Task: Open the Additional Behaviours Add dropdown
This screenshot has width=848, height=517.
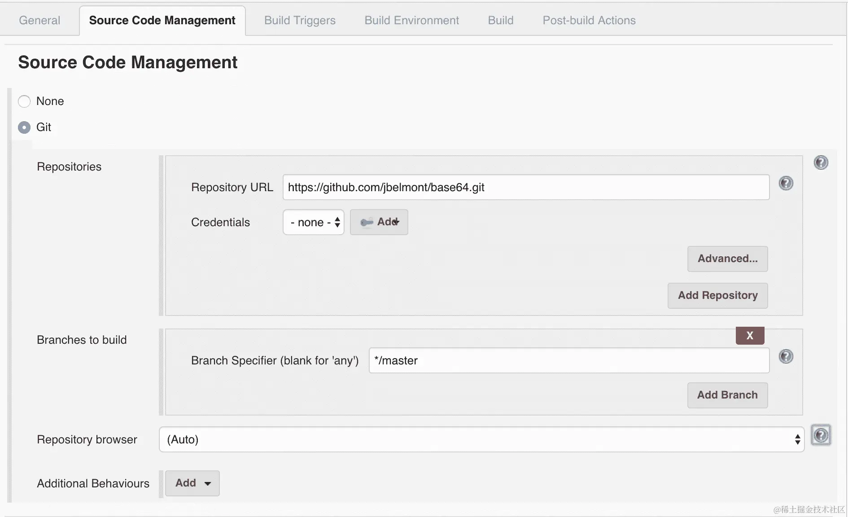Action: point(192,483)
